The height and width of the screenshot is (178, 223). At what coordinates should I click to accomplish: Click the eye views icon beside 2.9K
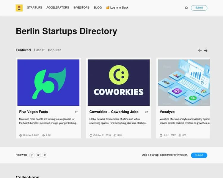tap(43, 135)
